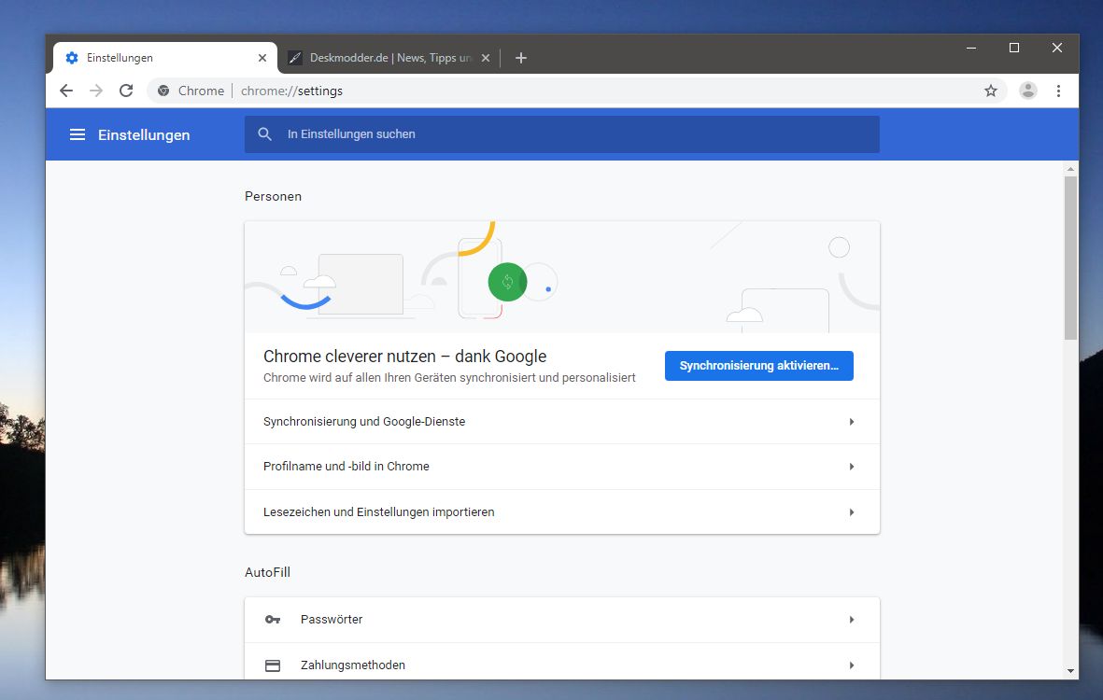
Task: Close the Deskmodder.de tab
Action: pos(486,58)
